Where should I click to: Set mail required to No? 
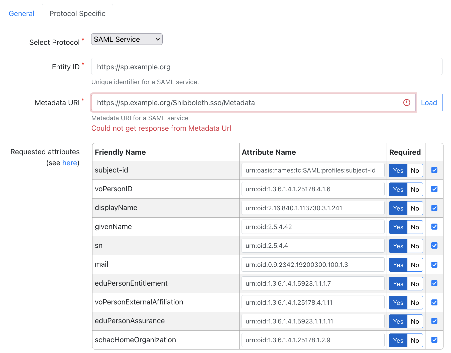(x=415, y=265)
